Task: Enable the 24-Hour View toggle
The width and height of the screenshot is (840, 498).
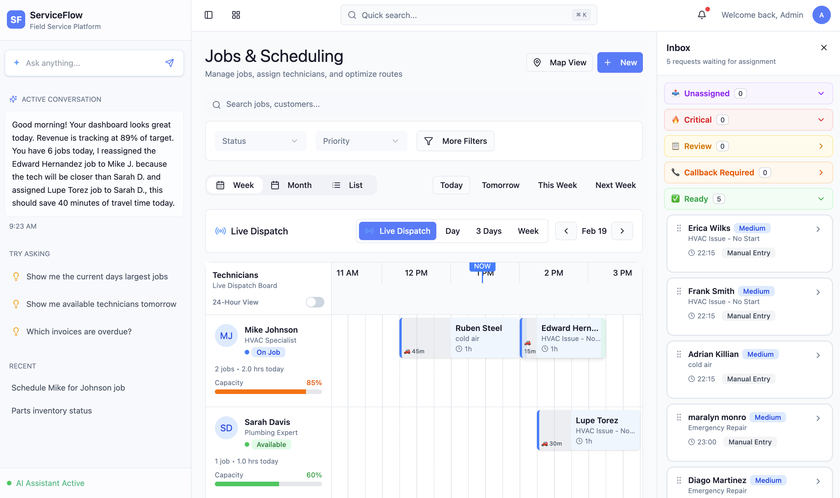Action: (315, 302)
